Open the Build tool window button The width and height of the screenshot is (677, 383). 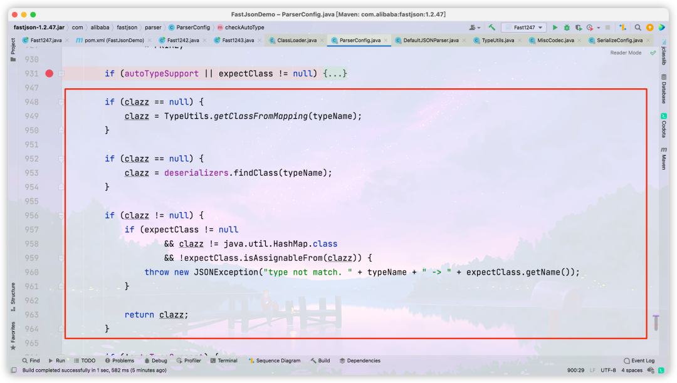320,360
